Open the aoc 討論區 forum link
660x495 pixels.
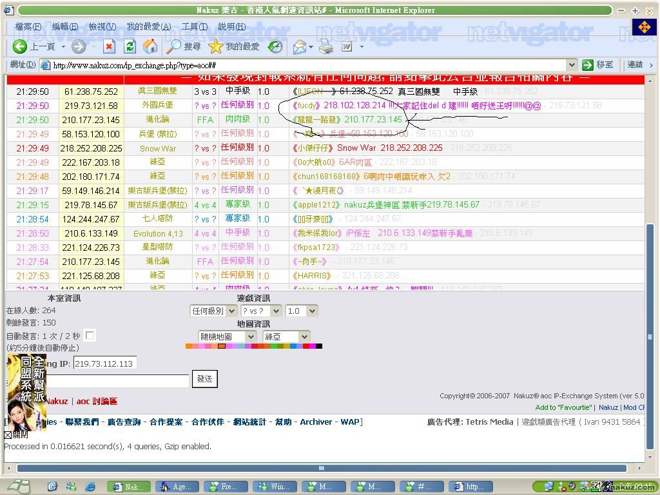(97, 401)
